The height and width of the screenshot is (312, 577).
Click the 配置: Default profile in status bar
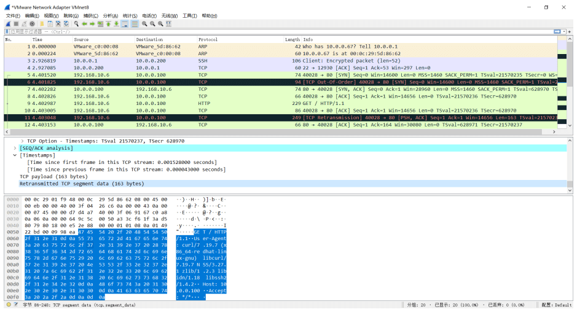(556, 305)
